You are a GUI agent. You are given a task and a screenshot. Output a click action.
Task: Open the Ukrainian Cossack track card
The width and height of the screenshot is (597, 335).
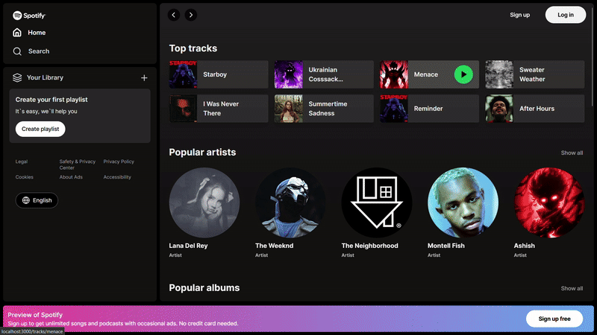tap(324, 74)
